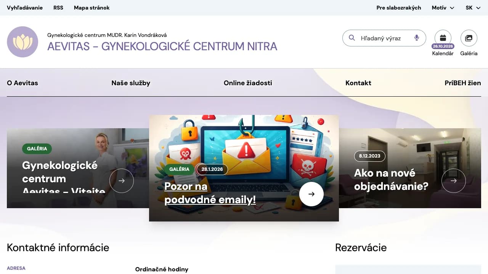The height and width of the screenshot is (274, 488).
Task: Click GALÉRIA tag on the podvodné emaily card
Action: [179, 169]
